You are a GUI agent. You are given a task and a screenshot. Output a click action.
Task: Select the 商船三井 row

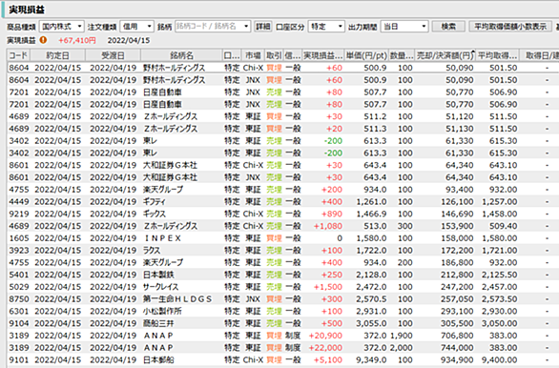tap(283, 323)
